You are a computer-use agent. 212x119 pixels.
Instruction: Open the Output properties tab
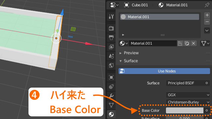tap(111, 37)
